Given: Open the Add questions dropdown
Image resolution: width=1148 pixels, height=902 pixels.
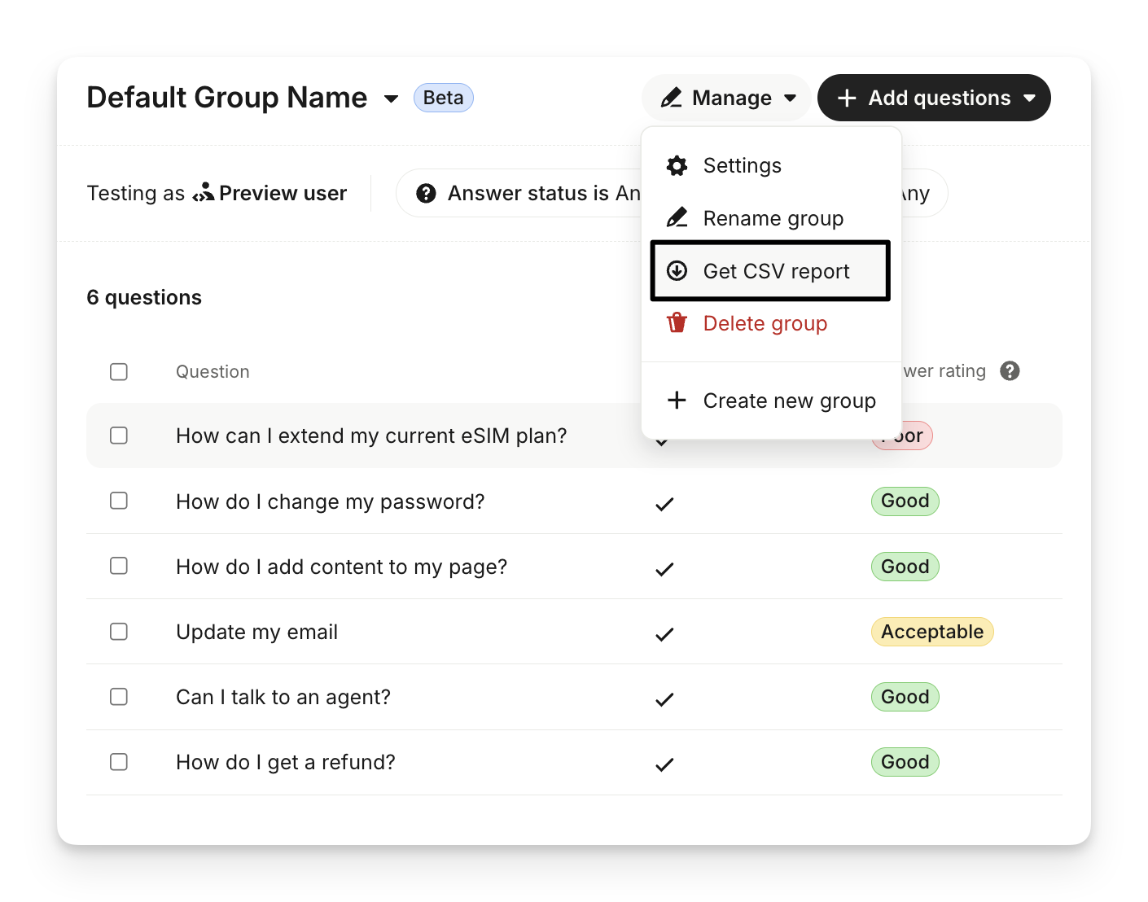Looking at the screenshot, I should (x=934, y=98).
